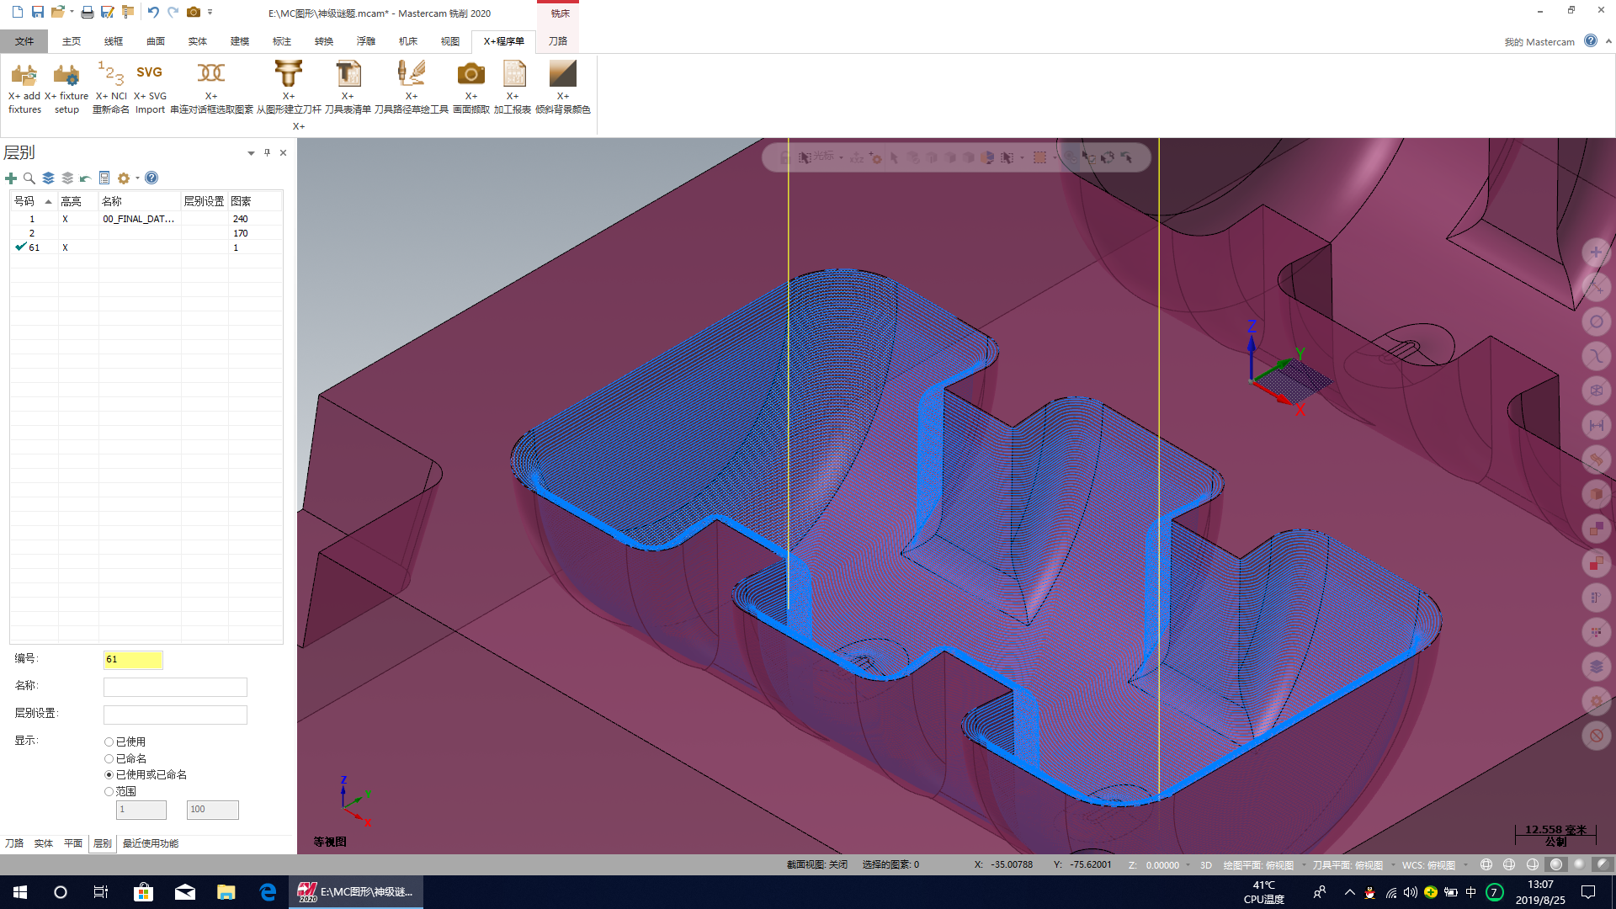Click the X+ add fixtures icon
The width and height of the screenshot is (1616, 909).
(x=24, y=76)
